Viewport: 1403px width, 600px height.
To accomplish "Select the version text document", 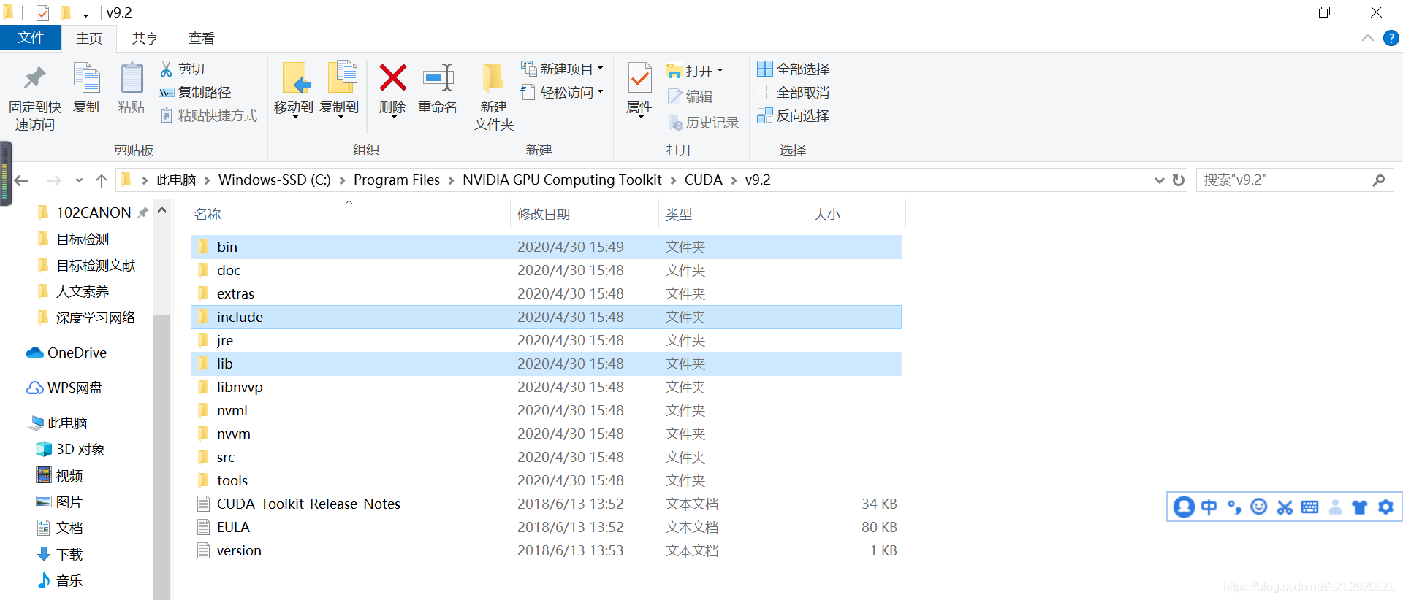I will (546, 550).
